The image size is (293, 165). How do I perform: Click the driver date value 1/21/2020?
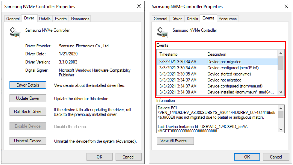pyautogui.click(x=68, y=54)
